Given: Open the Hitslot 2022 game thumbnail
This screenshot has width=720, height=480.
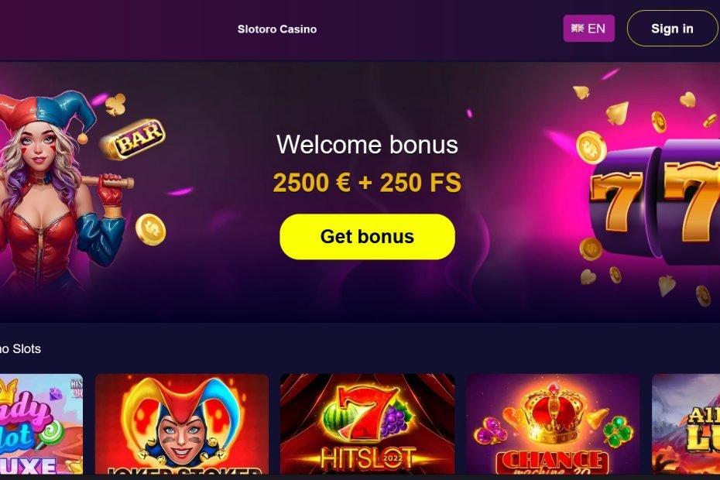Looking at the screenshot, I should point(367,424).
